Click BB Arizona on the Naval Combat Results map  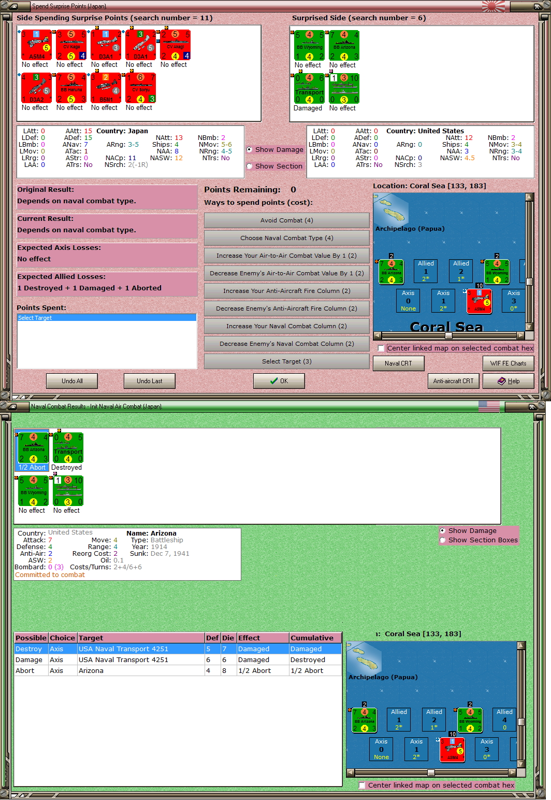365,721
